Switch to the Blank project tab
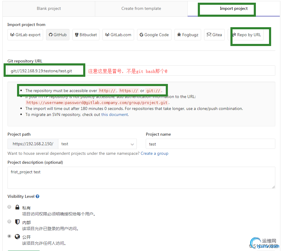Image resolution: width=281 pixels, height=251 pixels. coord(49,9)
